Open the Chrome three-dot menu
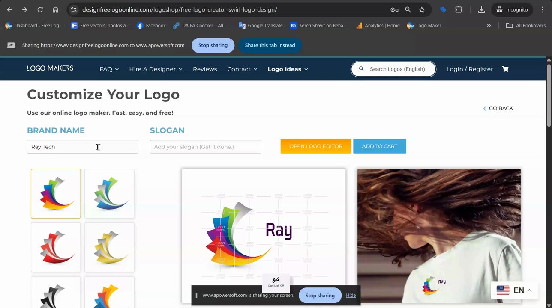The image size is (552, 308). coord(543,9)
